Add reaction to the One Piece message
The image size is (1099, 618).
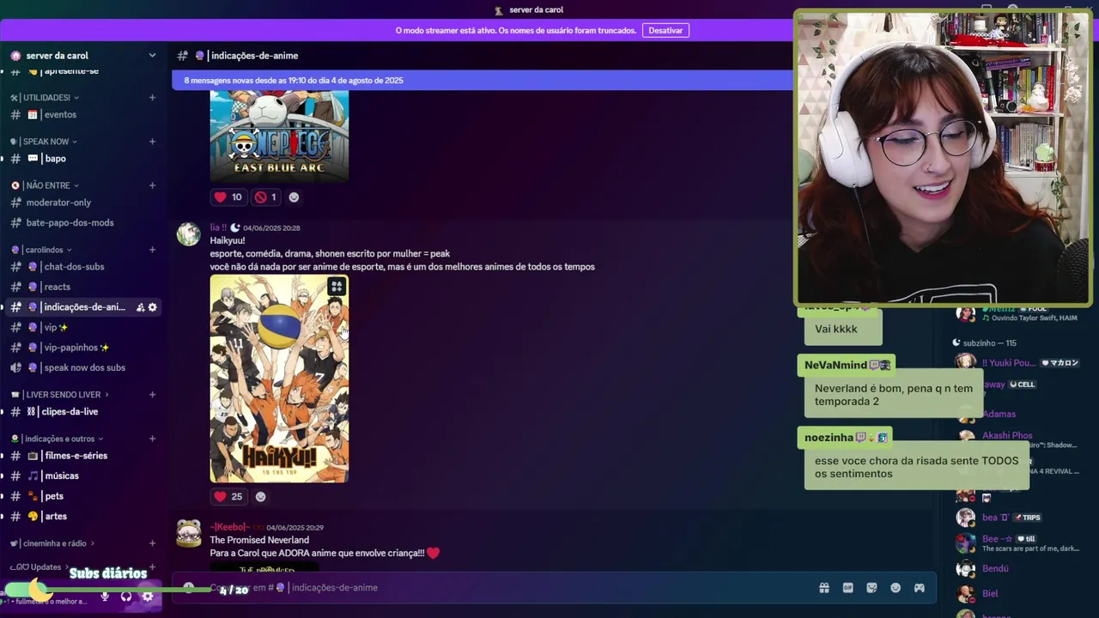[x=294, y=197]
